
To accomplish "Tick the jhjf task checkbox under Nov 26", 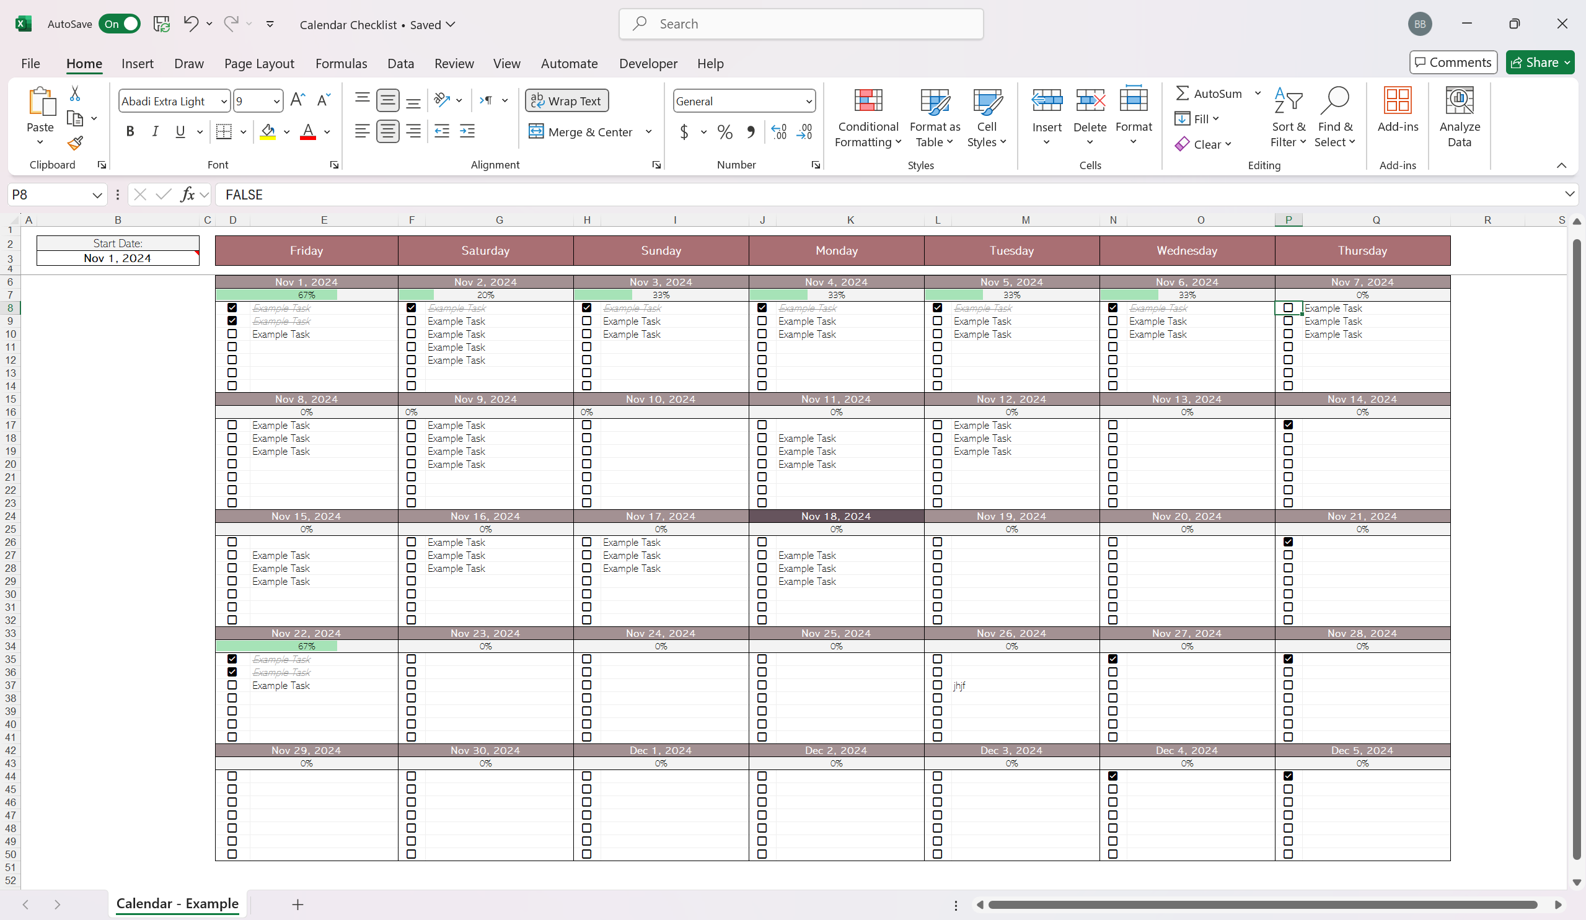I will pos(937,685).
